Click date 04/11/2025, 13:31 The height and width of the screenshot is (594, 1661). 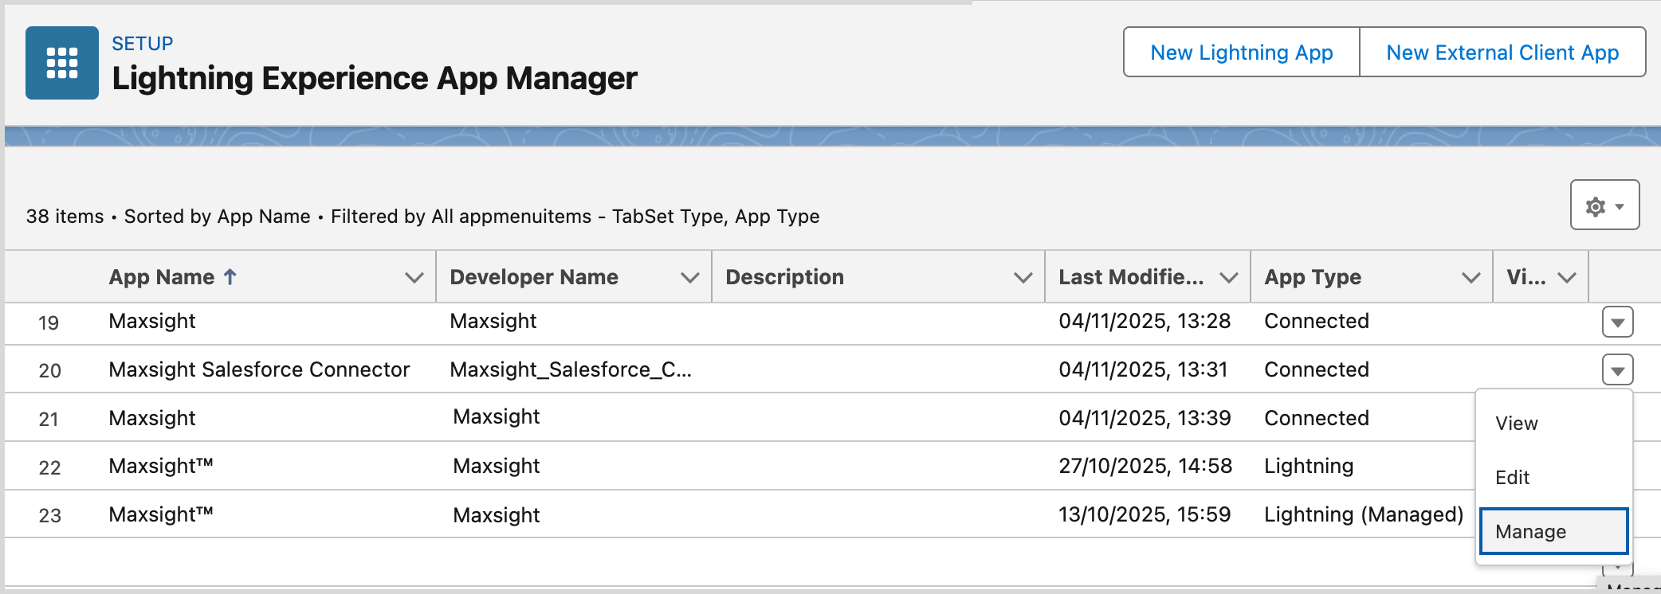point(1143,369)
